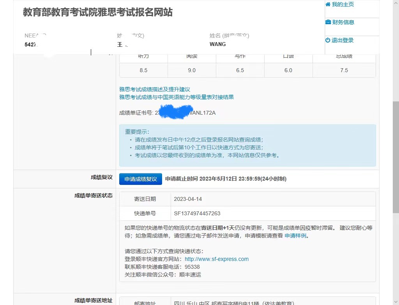Click the briefcase icon beside 财务信息
Screen dimensions: 399x305
tap(328, 22)
